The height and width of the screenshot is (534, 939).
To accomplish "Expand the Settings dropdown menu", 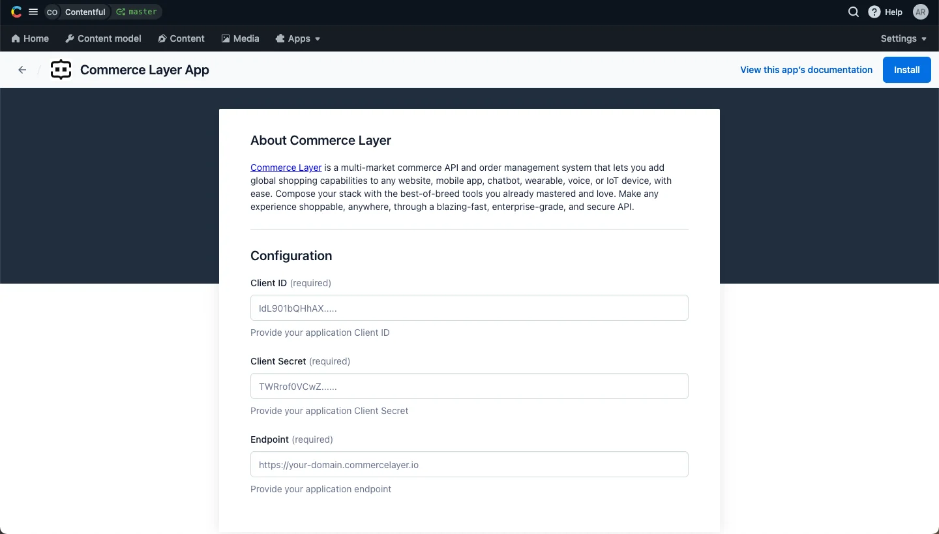I will pyautogui.click(x=904, y=38).
